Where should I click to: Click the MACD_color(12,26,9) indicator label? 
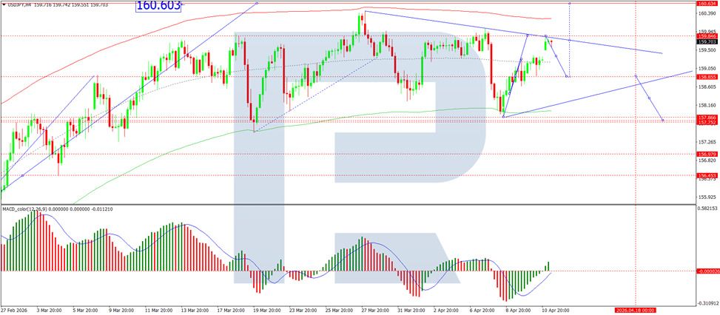(27, 209)
